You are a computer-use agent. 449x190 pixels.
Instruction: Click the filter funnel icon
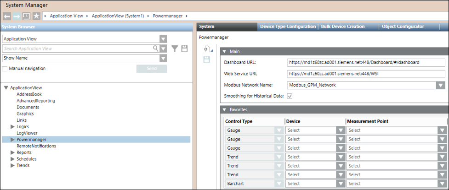(x=175, y=49)
